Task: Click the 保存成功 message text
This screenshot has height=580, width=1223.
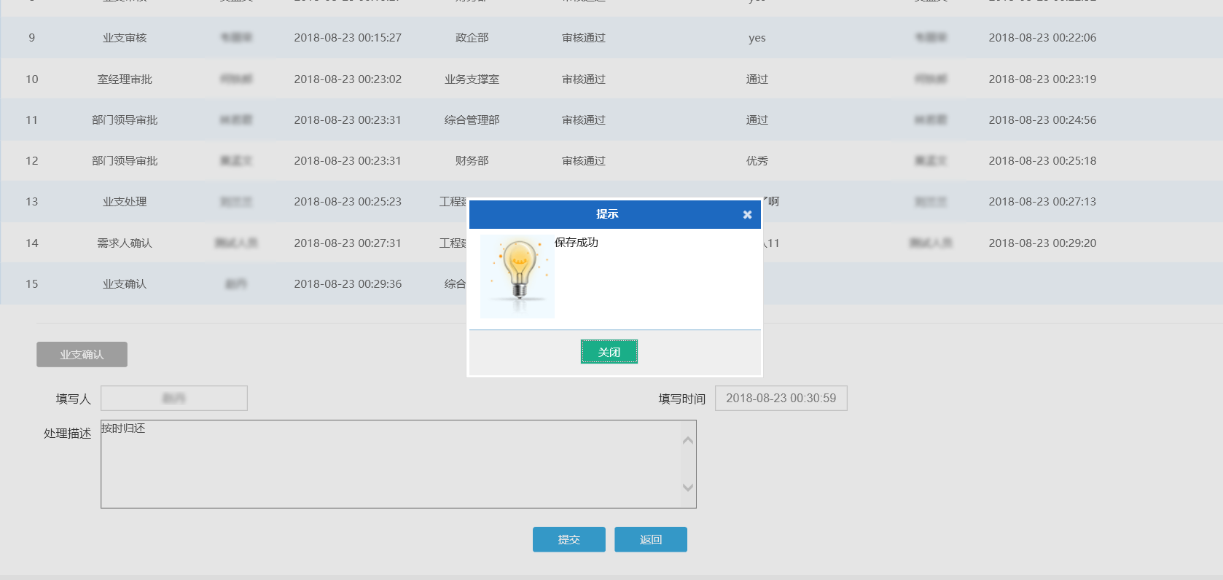Action: tap(576, 243)
